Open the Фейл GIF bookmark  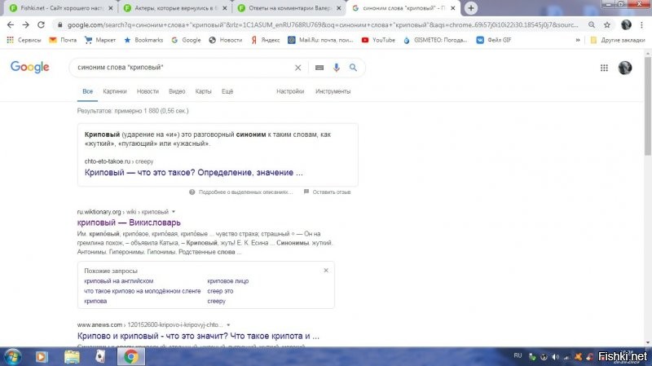(494, 40)
